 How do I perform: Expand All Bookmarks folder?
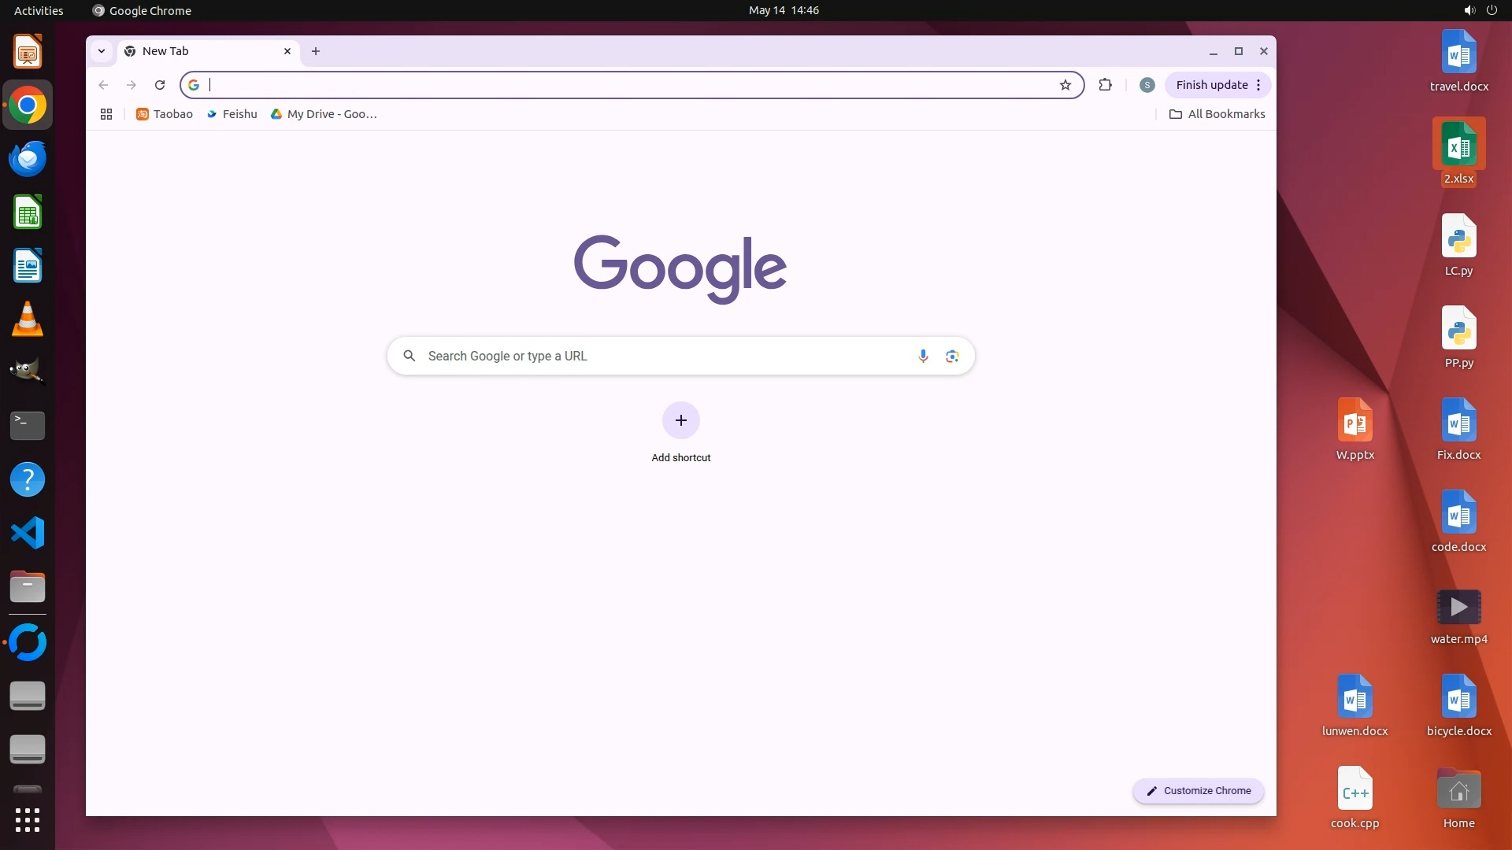coord(1217,114)
